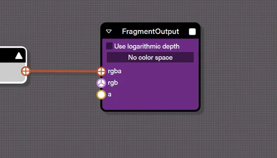Viewport: 277px width, 158px height.
Task: Toggle the white square on FragmentOutput header
Action: [x=192, y=32]
